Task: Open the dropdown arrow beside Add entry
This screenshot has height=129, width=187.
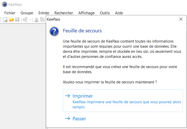Action: click(x=30, y=20)
